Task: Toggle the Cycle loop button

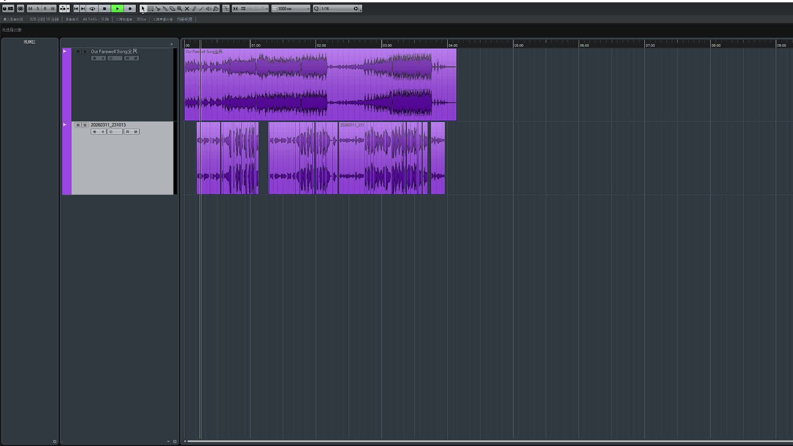Action: [92, 8]
